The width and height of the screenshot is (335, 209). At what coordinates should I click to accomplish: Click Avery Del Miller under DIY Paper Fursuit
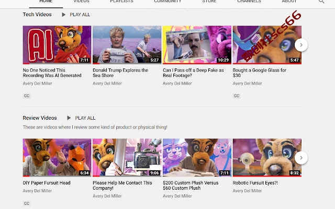pyautogui.click(x=37, y=191)
